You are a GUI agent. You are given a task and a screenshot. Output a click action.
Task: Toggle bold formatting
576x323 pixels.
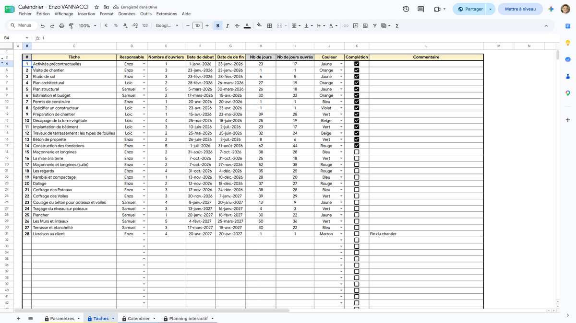pos(218,26)
